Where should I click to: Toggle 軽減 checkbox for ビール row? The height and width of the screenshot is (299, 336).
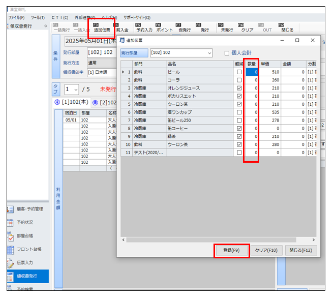click(239, 72)
